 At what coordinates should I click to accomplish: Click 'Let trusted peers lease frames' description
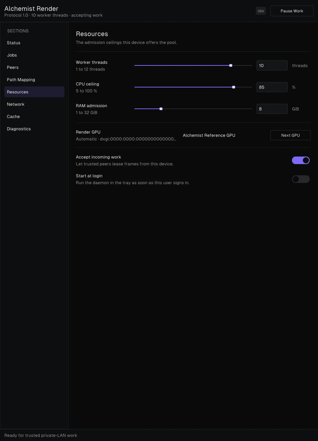tap(125, 164)
